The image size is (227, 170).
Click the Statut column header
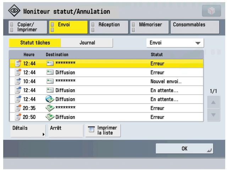point(157,54)
